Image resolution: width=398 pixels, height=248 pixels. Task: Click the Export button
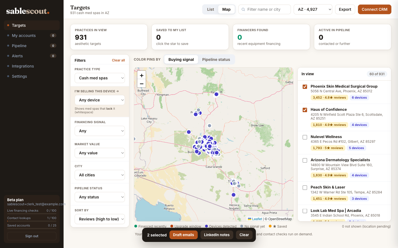click(345, 9)
